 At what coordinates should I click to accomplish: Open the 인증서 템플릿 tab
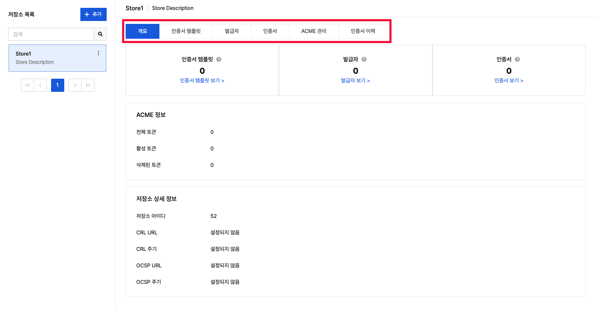[186, 31]
